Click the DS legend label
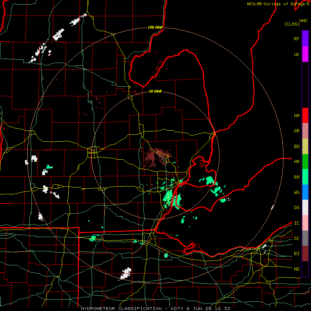 coord(296,208)
